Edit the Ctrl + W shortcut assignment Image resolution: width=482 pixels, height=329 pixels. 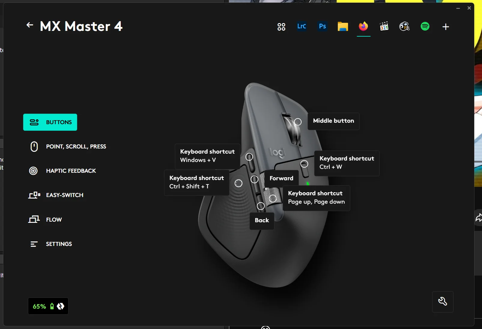pyautogui.click(x=347, y=163)
